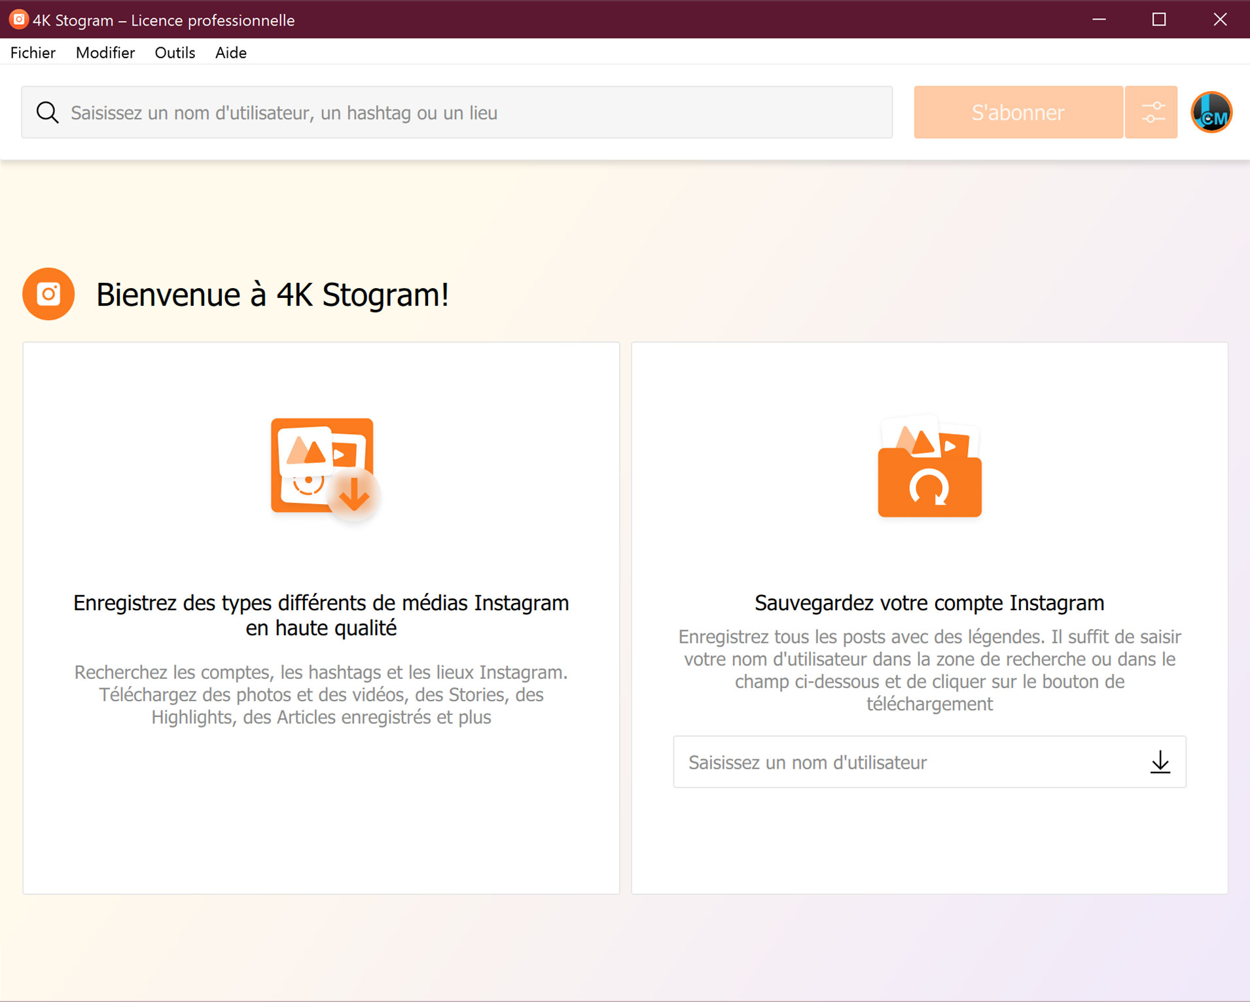Image resolution: width=1250 pixels, height=1003 pixels.
Task: Open the Fichier menu
Action: coord(33,52)
